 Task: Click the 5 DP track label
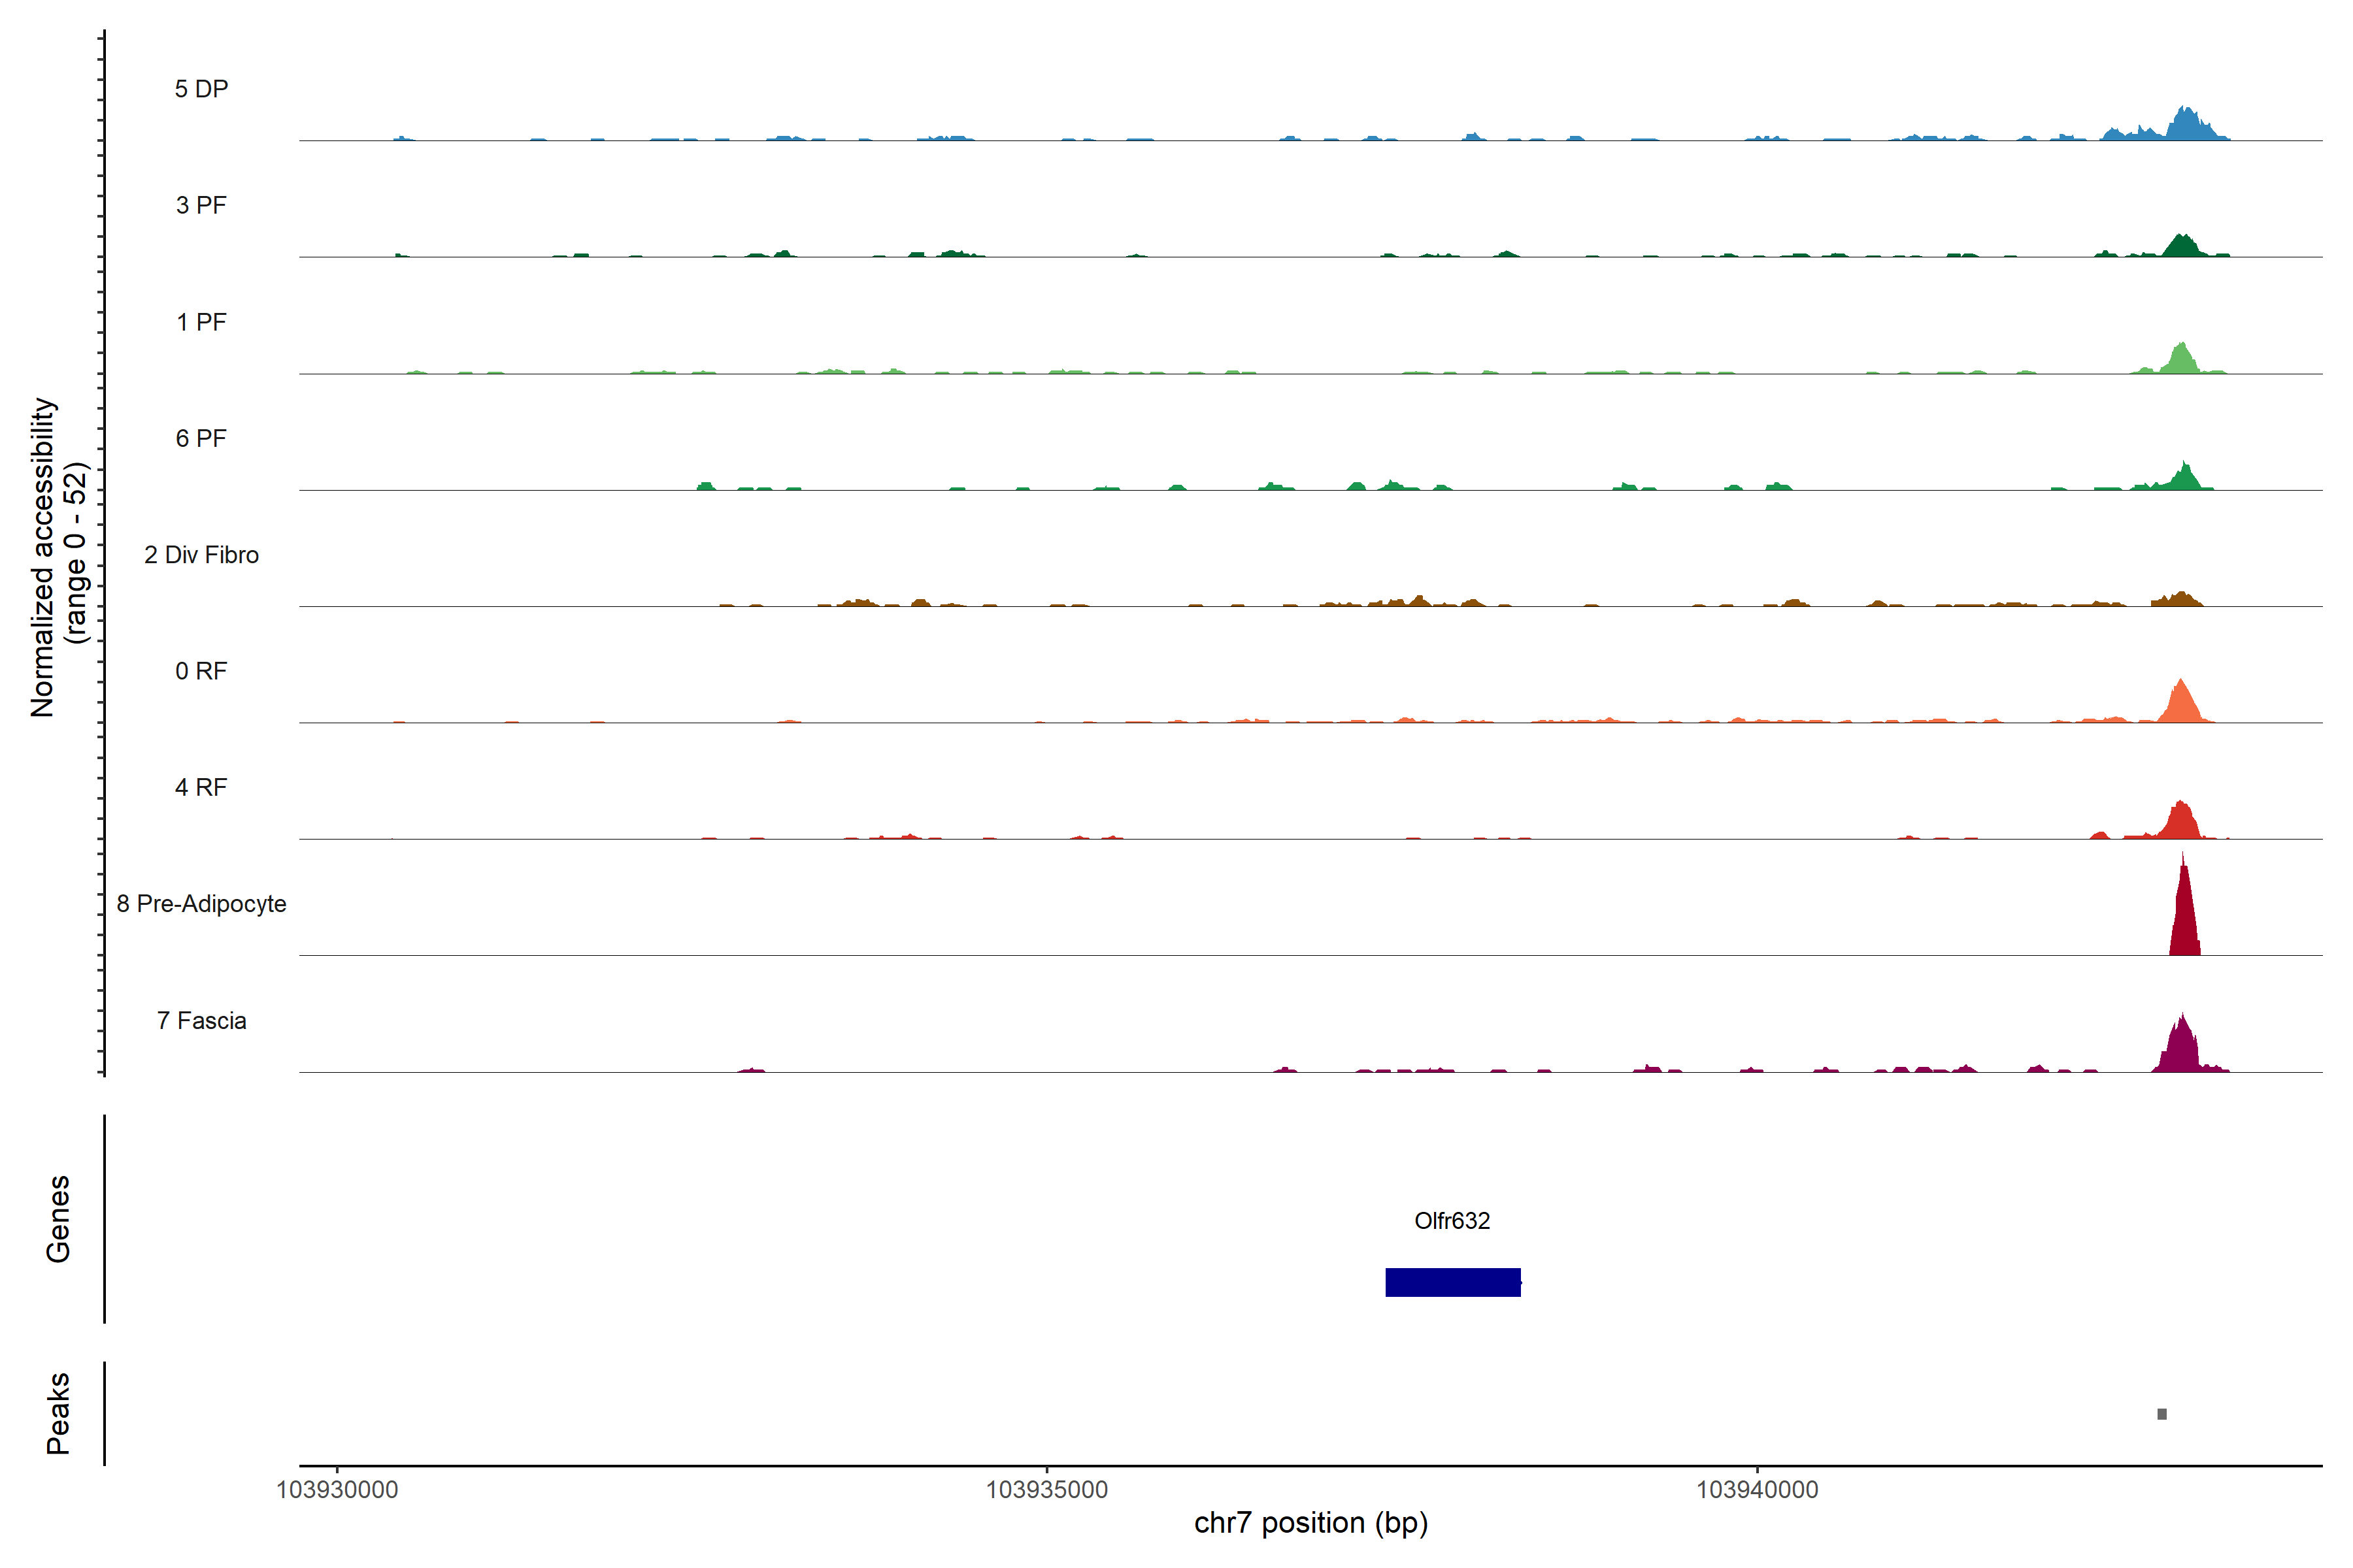(201, 89)
